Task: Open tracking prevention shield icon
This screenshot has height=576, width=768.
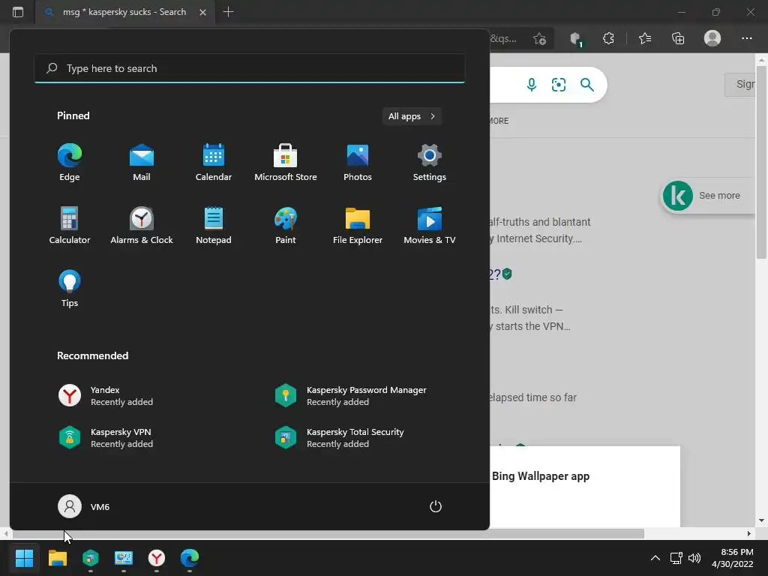Action: 576,39
